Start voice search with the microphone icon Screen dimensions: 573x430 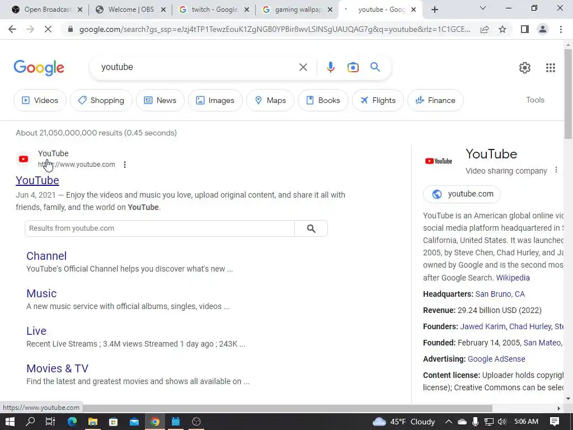(x=330, y=67)
